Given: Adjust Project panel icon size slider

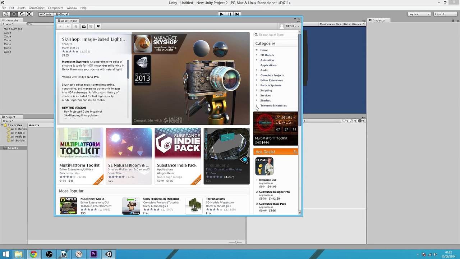Looking at the screenshot, I should [236, 242].
